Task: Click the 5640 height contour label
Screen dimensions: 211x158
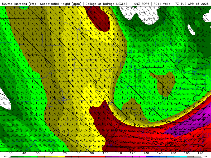Action: (x=170, y=142)
